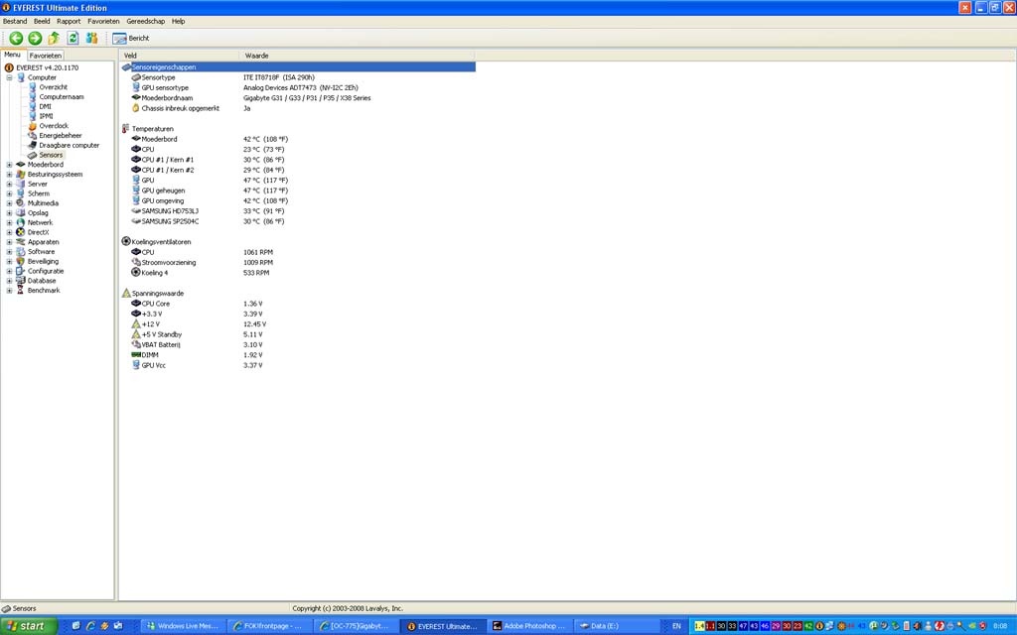Click the Beveiliging shield icon
1017x635 pixels.
click(x=21, y=262)
